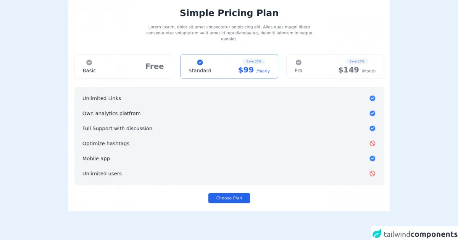Pick the $149 monthly price
This screenshot has width=458, height=240.
[x=348, y=70]
